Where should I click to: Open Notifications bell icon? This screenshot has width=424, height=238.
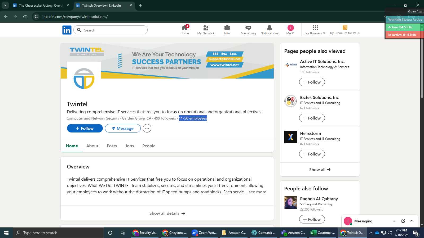270,30
